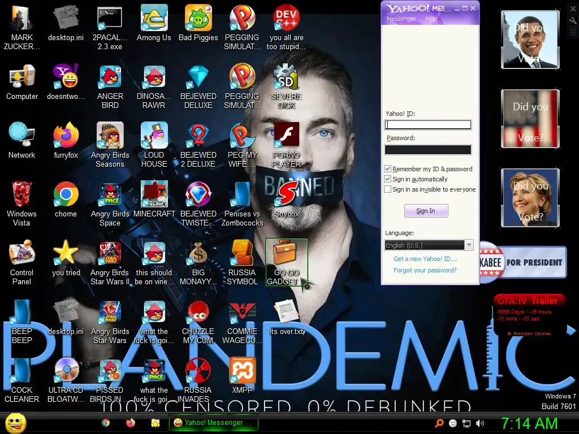This screenshot has height=434, width=579.
Task: Open the 2PACAL... 2.3.exe console icon
Action: click(110, 28)
